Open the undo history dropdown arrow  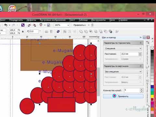9,25
